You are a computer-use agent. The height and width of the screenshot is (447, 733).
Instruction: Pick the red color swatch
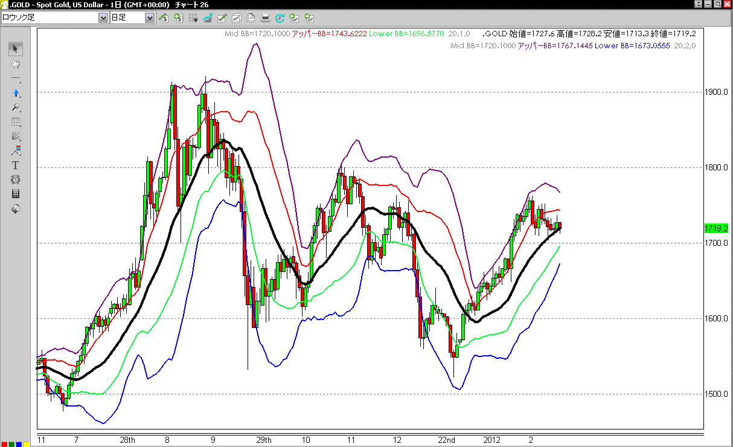[x=4, y=445]
